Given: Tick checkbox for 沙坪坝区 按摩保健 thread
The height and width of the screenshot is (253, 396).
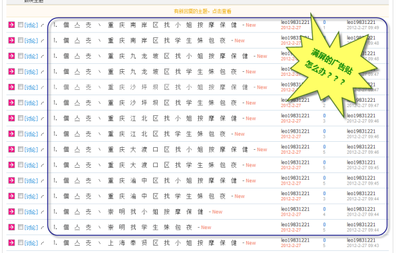Looking at the screenshot, I should (21, 87).
